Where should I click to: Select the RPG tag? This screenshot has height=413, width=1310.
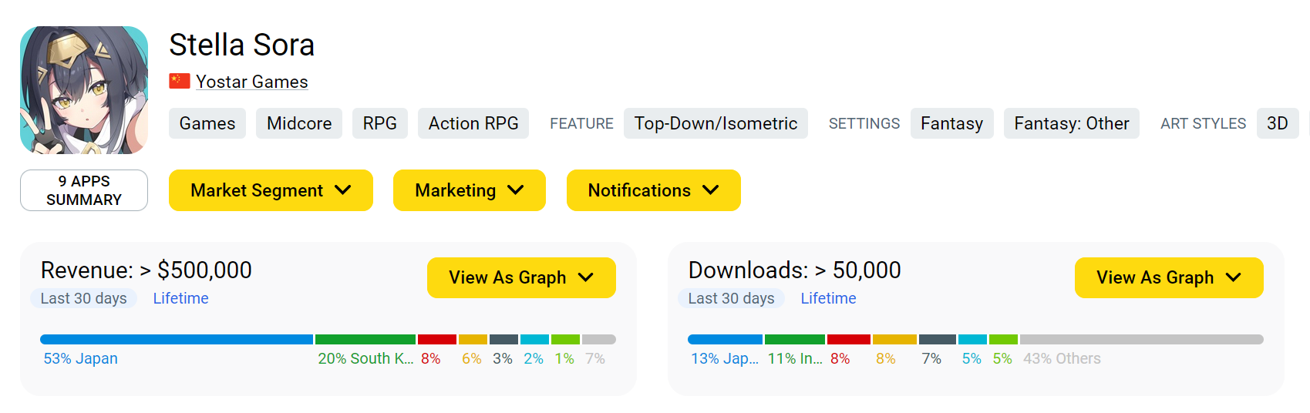[380, 123]
